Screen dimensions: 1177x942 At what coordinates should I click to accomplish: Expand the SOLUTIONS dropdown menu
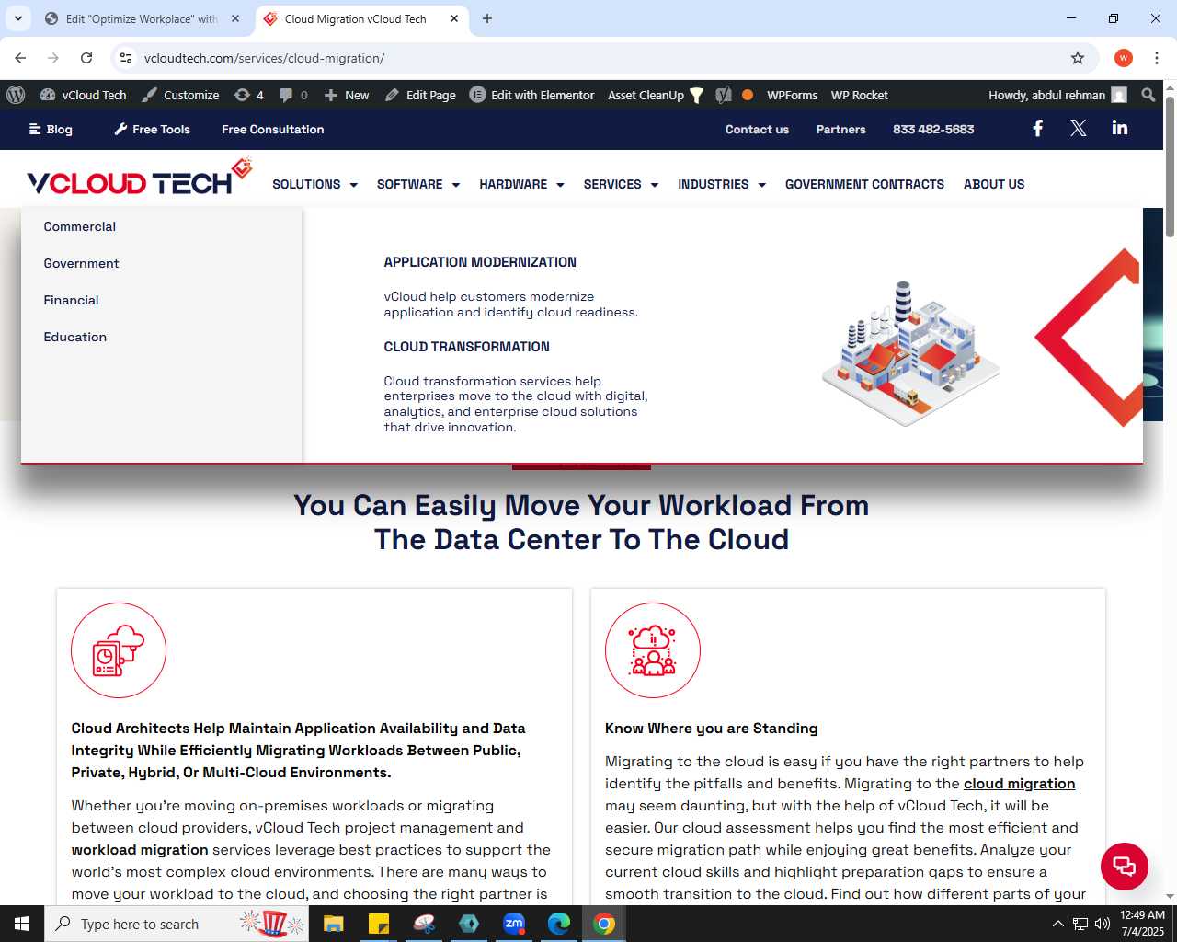point(314,184)
